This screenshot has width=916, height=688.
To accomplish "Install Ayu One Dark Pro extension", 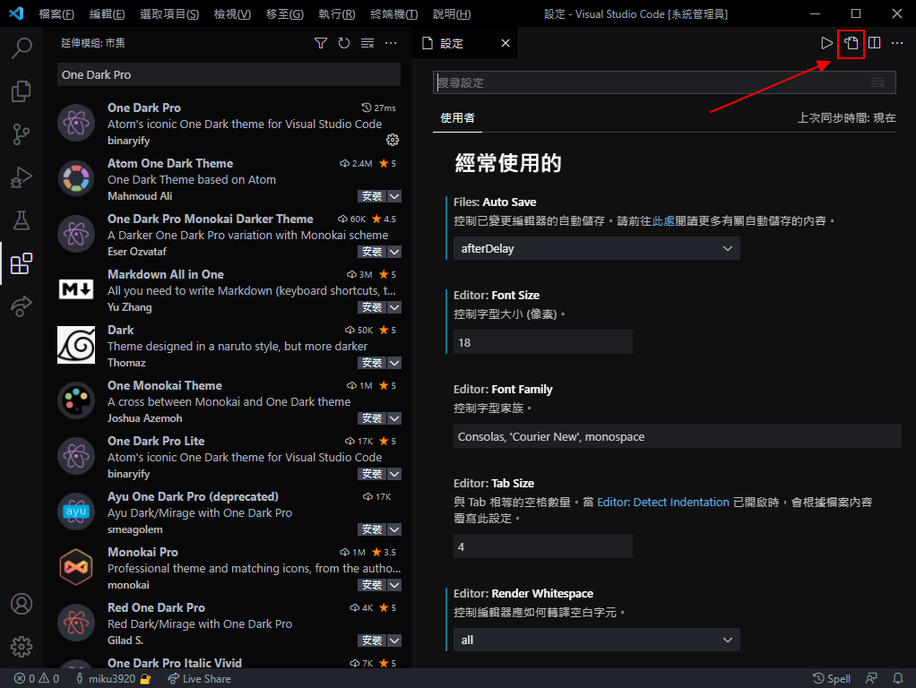I will (372, 529).
